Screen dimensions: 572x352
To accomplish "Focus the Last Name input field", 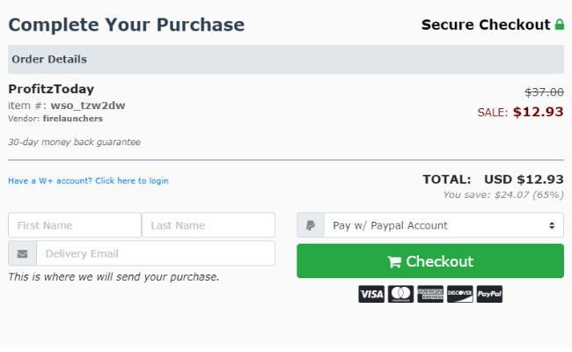I will 209,225.
